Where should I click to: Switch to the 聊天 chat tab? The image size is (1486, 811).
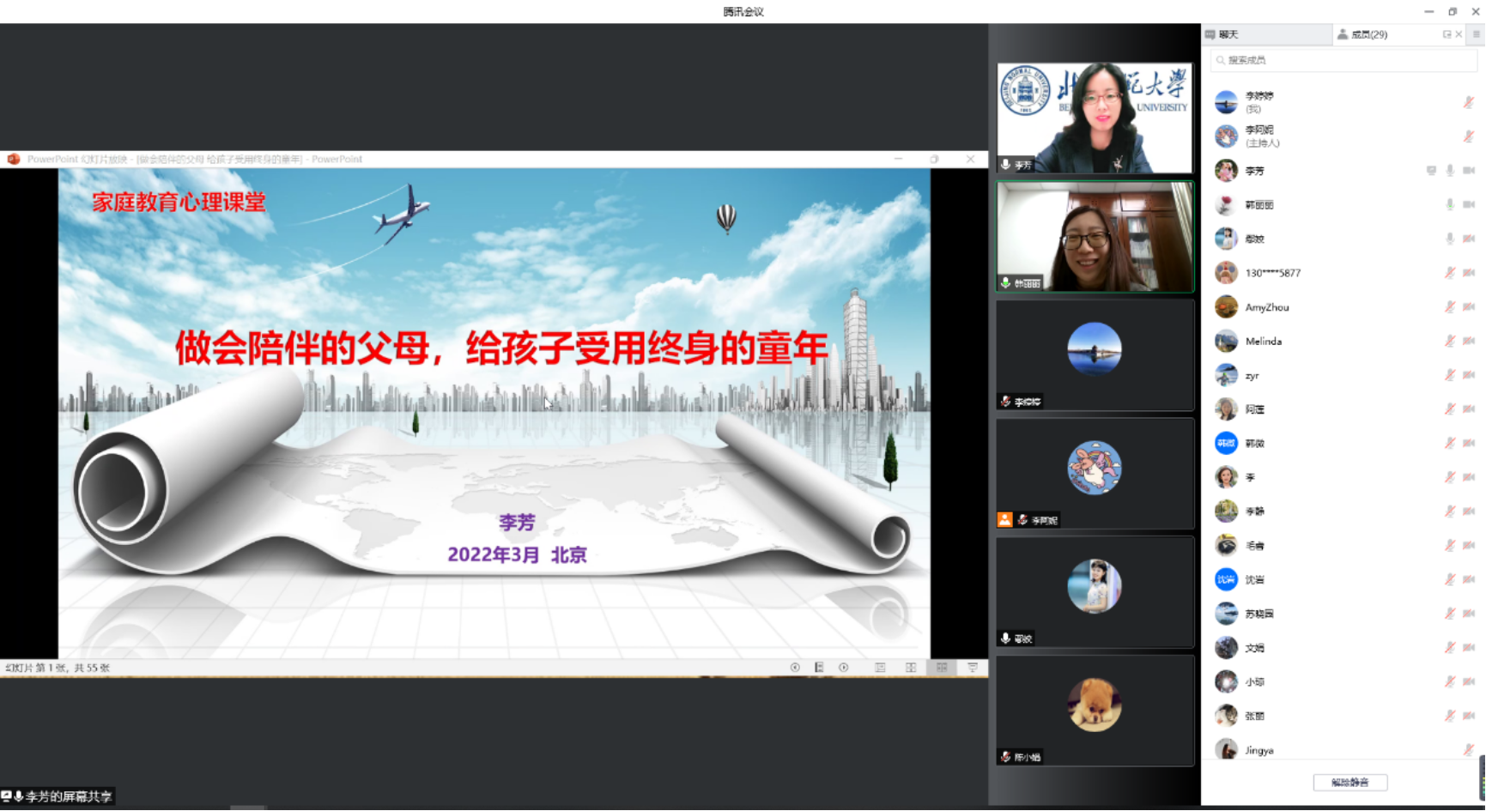1228,34
